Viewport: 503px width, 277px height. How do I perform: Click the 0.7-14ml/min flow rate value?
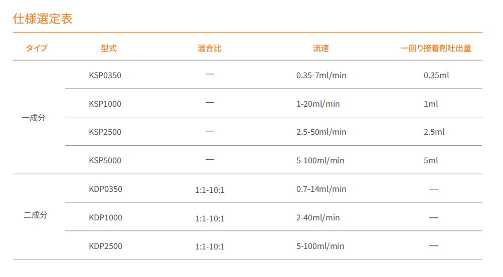(321, 189)
